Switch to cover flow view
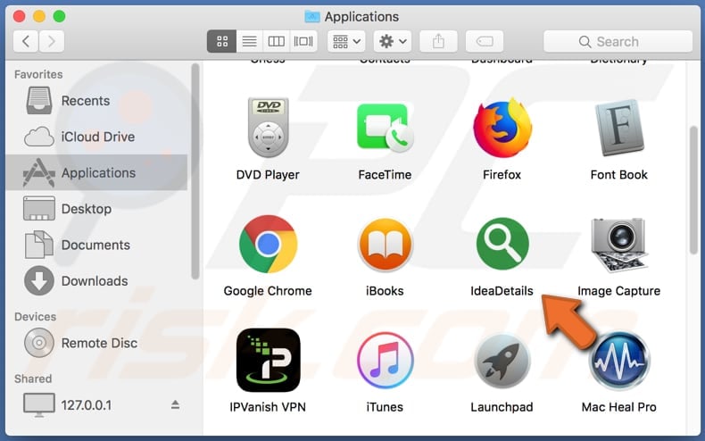The image size is (705, 441). 303,41
